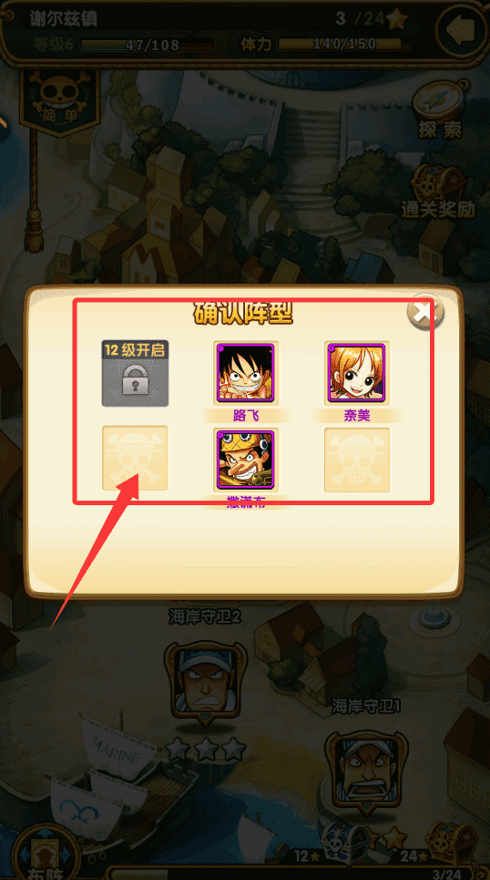Select the 奈美 character portrait
Viewport: 490px width, 880px height.
coord(357,373)
